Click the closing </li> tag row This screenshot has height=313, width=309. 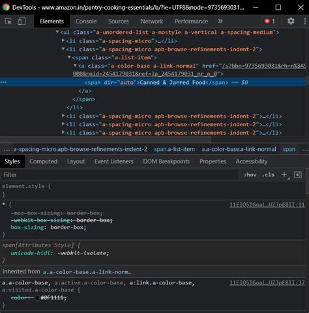[x=74, y=107]
